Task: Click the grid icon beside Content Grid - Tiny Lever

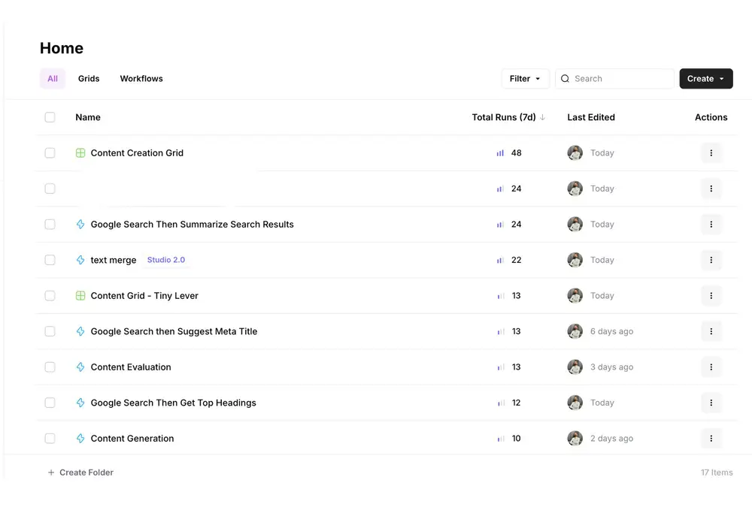Action: (80, 296)
